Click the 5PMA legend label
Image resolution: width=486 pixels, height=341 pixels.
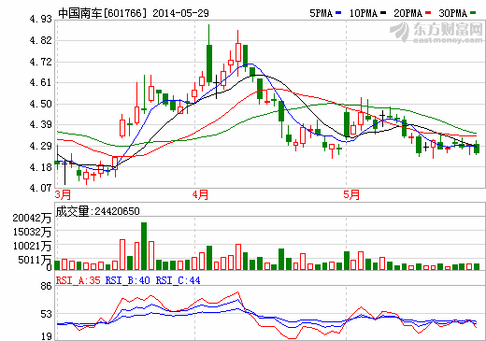coord(322,13)
